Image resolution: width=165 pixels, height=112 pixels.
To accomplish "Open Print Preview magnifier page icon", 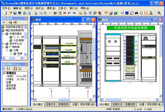I will [x=29, y=13].
